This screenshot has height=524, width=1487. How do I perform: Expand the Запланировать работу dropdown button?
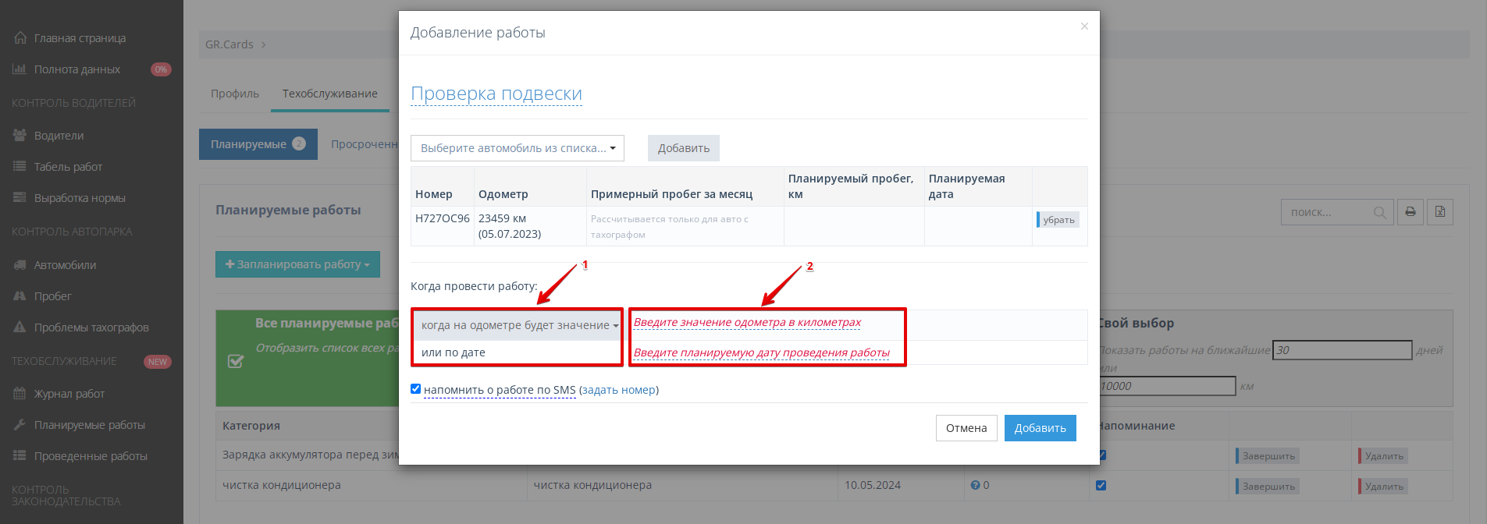click(297, 264)
